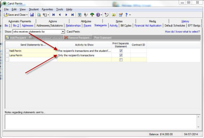The height and width of the screenshot is (138, 204).
Task: Open the Payers tab
Action: pos(88,26)
